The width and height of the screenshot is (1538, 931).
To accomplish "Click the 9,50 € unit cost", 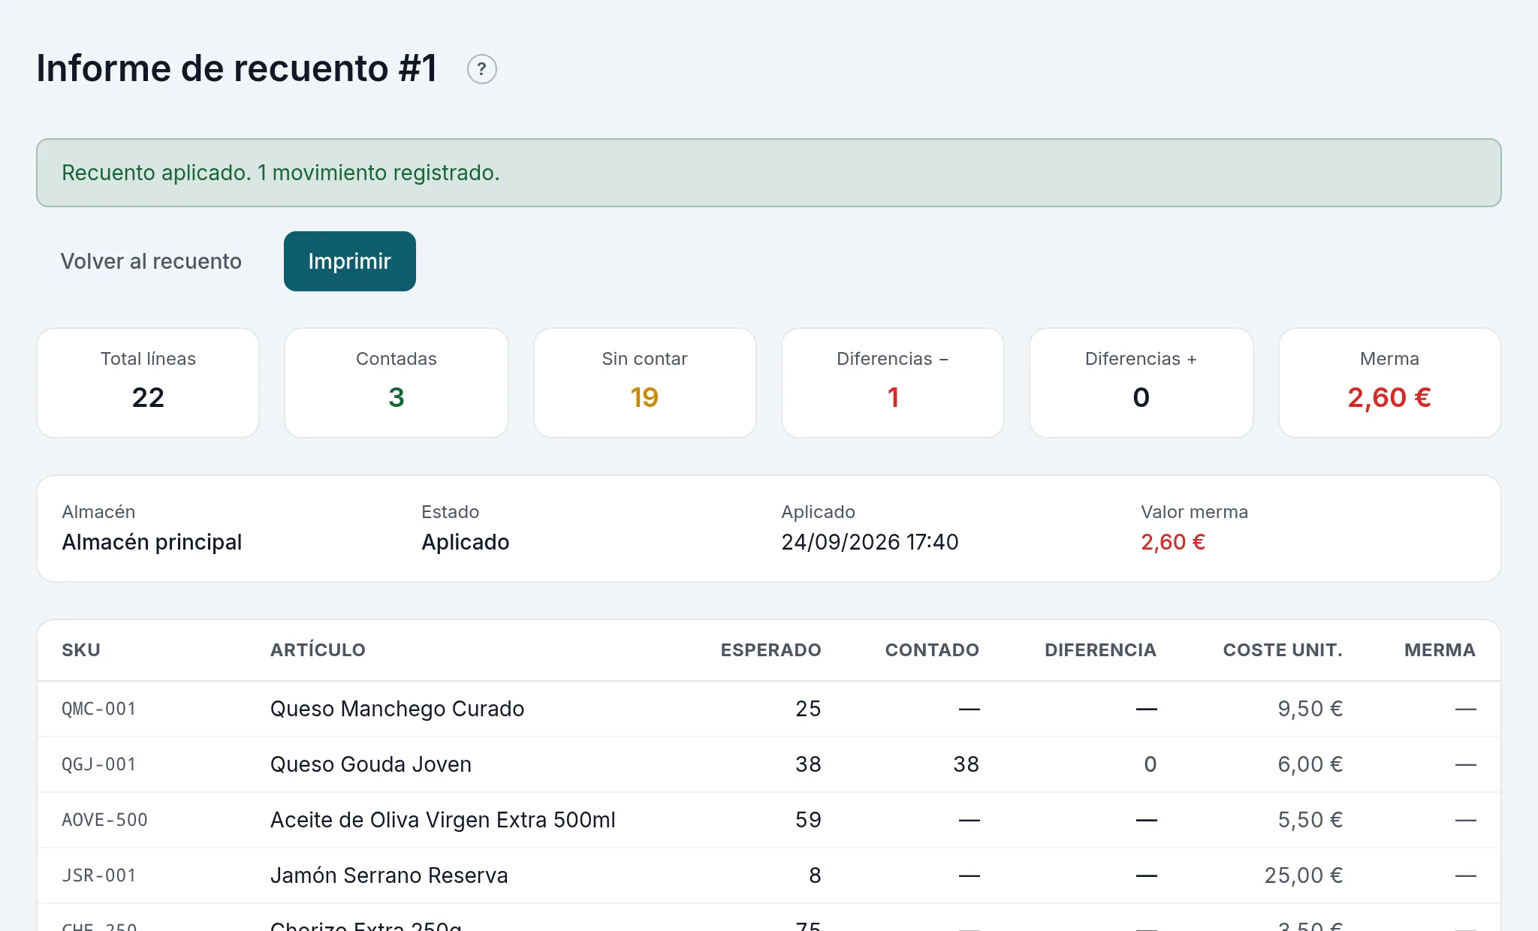I will pos(1310,709).
